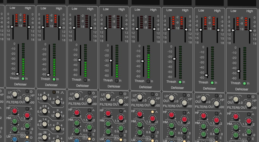Click the LP filter knob on the eighth strip
259x142 pixels.
tap(236, 99)
